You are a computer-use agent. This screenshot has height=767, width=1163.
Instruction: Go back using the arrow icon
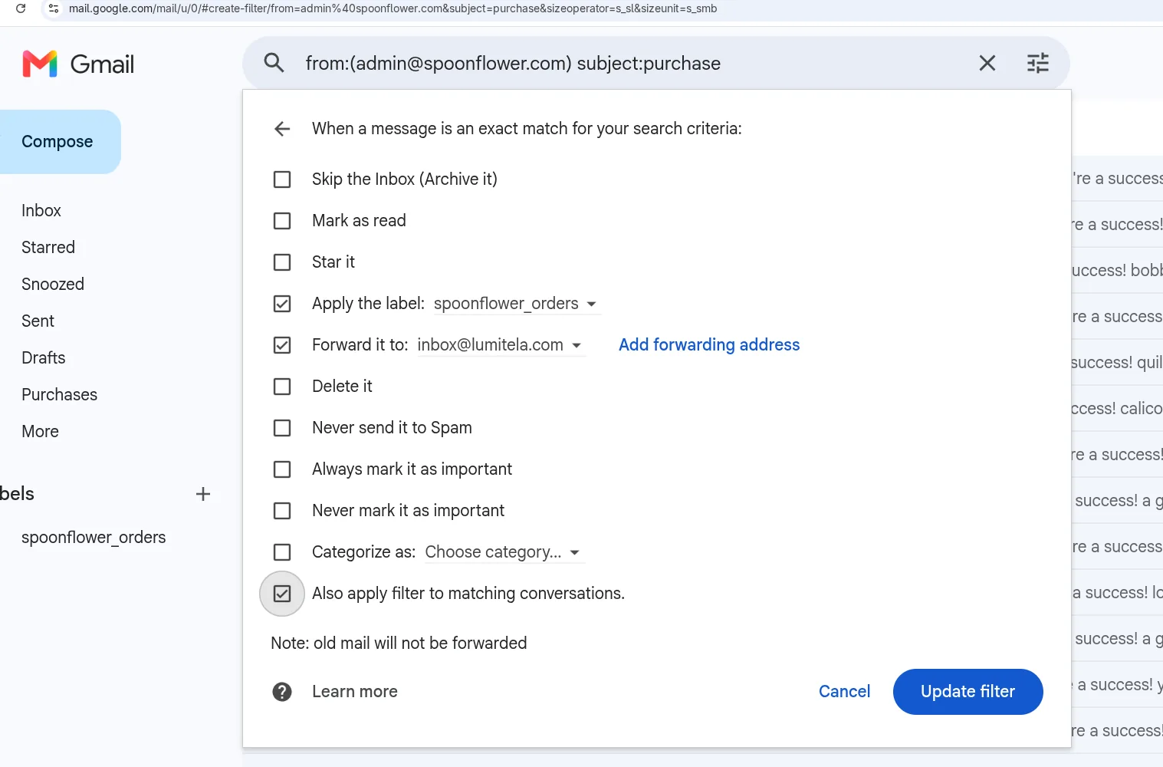tap(282, 129)
